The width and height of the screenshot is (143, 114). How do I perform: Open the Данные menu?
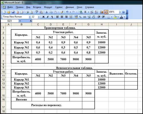70,7
